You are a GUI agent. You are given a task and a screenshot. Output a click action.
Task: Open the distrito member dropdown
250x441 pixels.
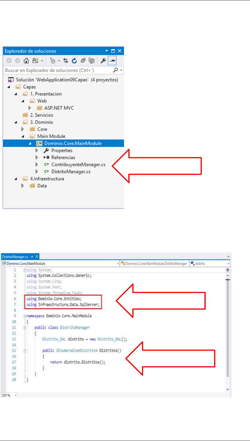[x=228, y=263]
